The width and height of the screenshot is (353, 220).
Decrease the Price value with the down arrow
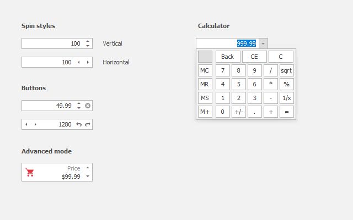click(x=88, y=177)
